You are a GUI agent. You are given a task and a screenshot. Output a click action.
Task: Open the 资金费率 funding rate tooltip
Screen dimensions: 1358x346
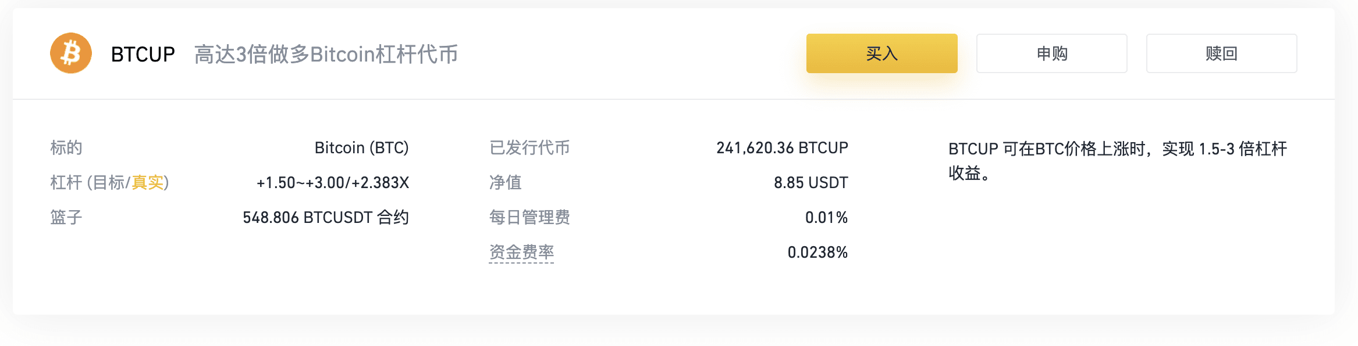(x=521, y=252)
